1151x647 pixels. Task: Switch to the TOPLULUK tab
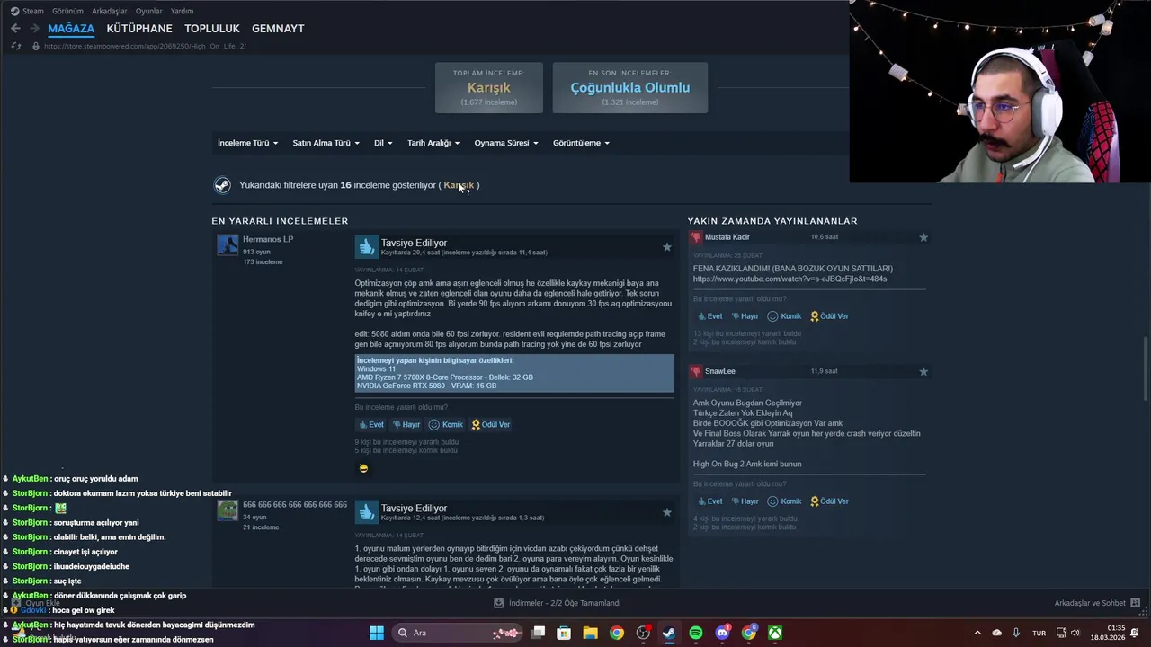(x=212, y=29)
